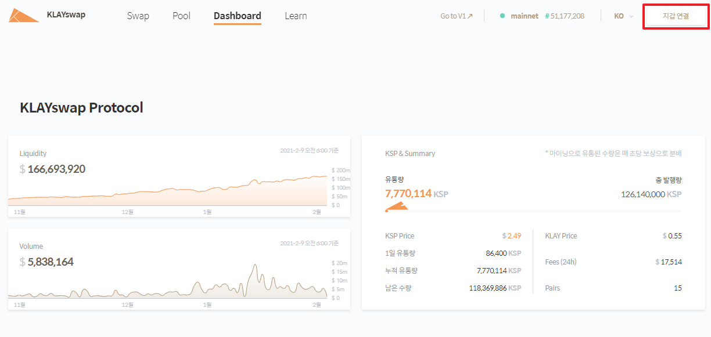Click block number #51,177,208
Image resolution: width=711 pixels, height=337 pixels.
[x=565, y=16]
